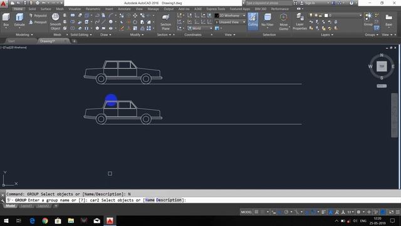Open the Visualize ribbon tab
The width and height of the screenshot is (401, 226).
[x=75, y=9]
